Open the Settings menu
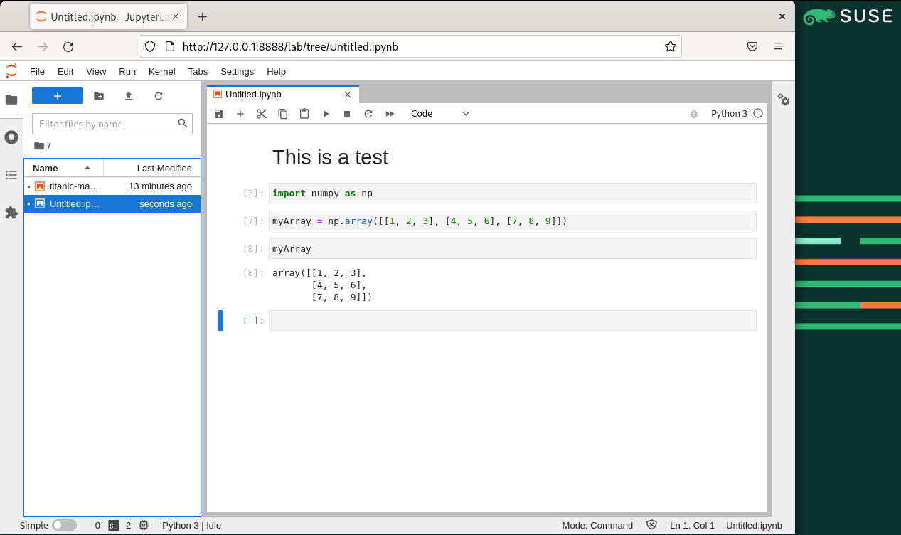The height and width of the screenshot is (535, 901). (x=237, y=71)
